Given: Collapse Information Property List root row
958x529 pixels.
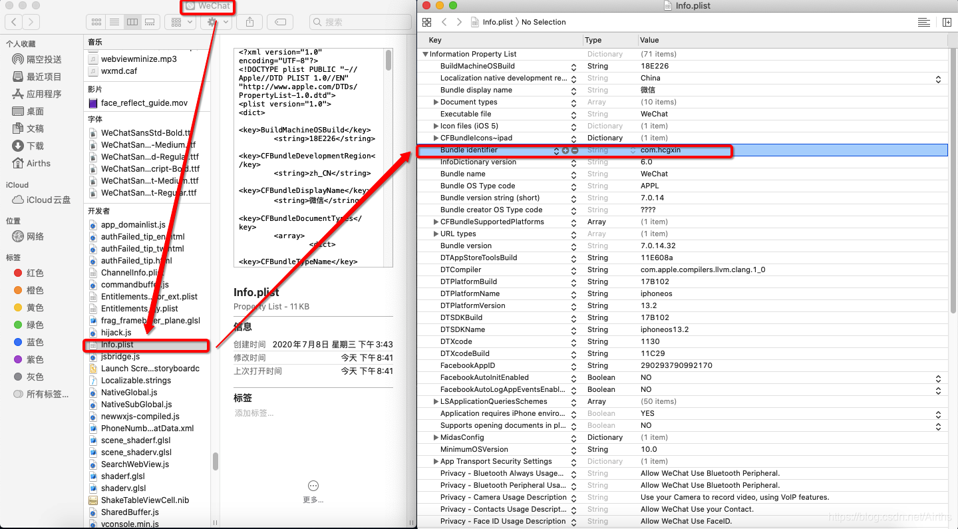Looking at the screenshot, I should tap(425, 54).
